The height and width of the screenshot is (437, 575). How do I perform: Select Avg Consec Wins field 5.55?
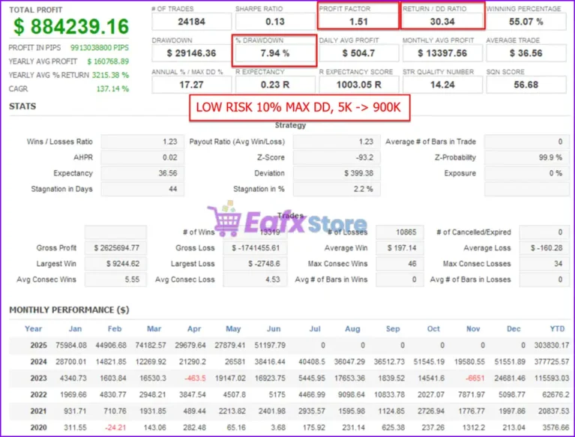pos(116,280)
